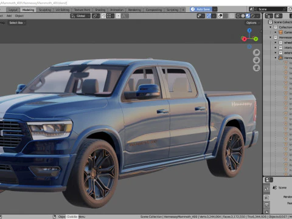Click the Hennessey empty axes icon
Image resolution: width=292 pixels, height=219 pixels.
pyautogui.click(x=280, y=58)
